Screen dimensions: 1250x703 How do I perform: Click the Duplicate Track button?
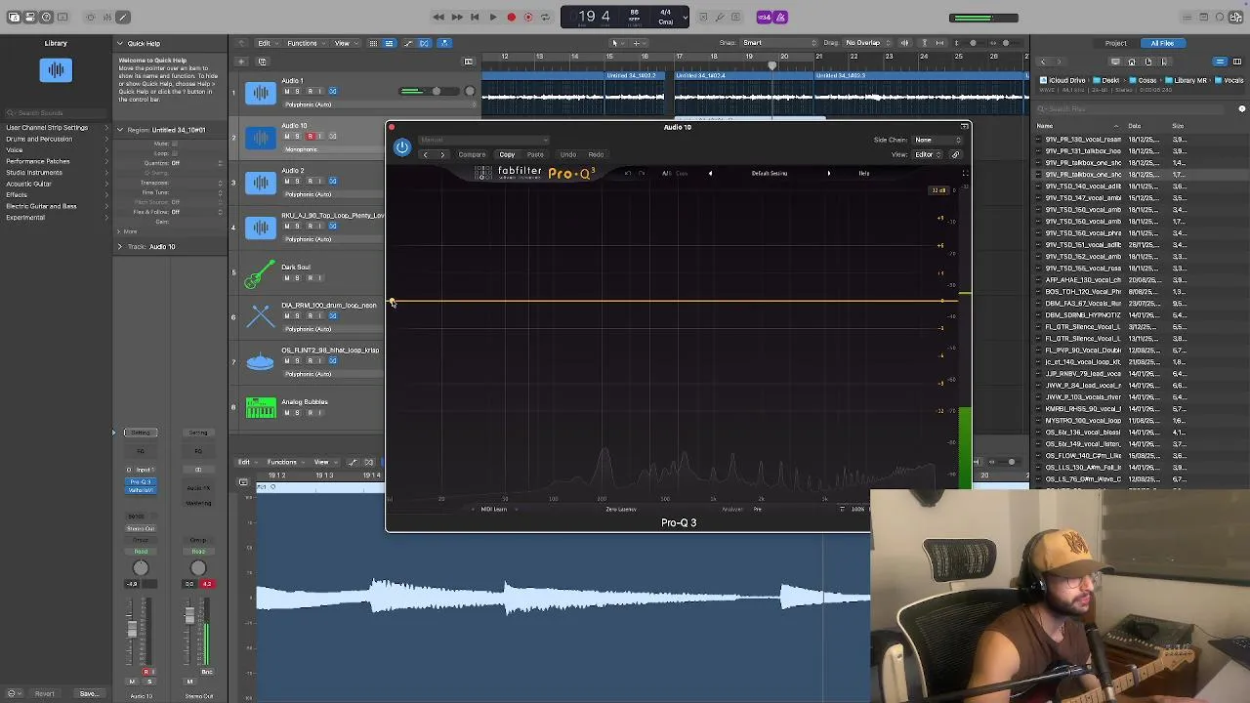(x=262, y=62)
